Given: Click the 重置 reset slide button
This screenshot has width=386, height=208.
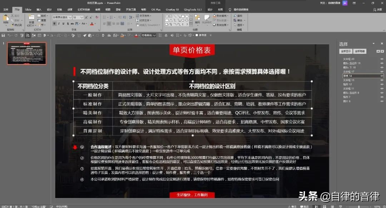Looking at the screenshot, I should (42, 20).
